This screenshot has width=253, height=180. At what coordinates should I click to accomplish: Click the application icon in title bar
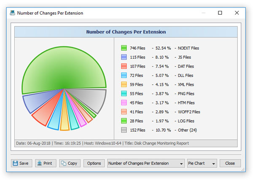pyautogui.click(x=13, y=13)
